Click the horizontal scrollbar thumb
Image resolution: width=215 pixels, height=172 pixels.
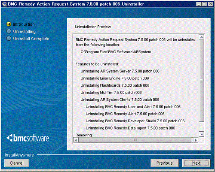point(135,140)
